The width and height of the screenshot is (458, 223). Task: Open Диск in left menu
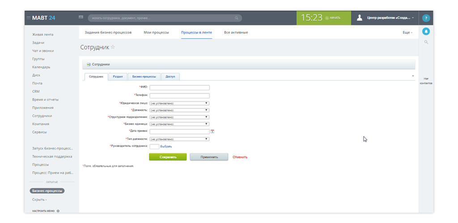pos(36,75)
